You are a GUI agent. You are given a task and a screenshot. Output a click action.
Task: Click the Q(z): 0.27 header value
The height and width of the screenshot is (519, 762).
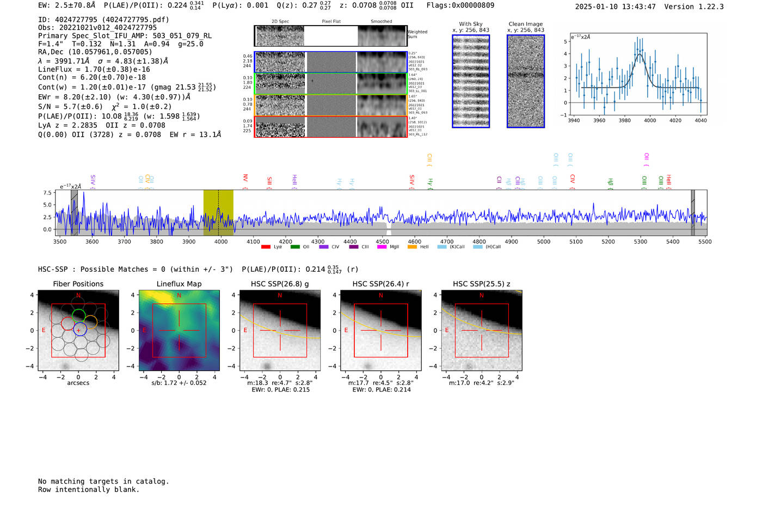point(304,5)
